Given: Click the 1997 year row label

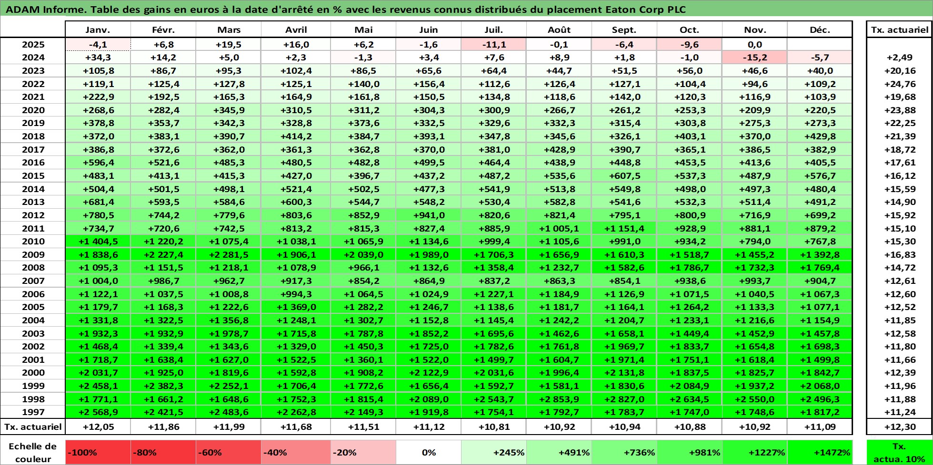Looking at the screenshot, I should (33, 412).
